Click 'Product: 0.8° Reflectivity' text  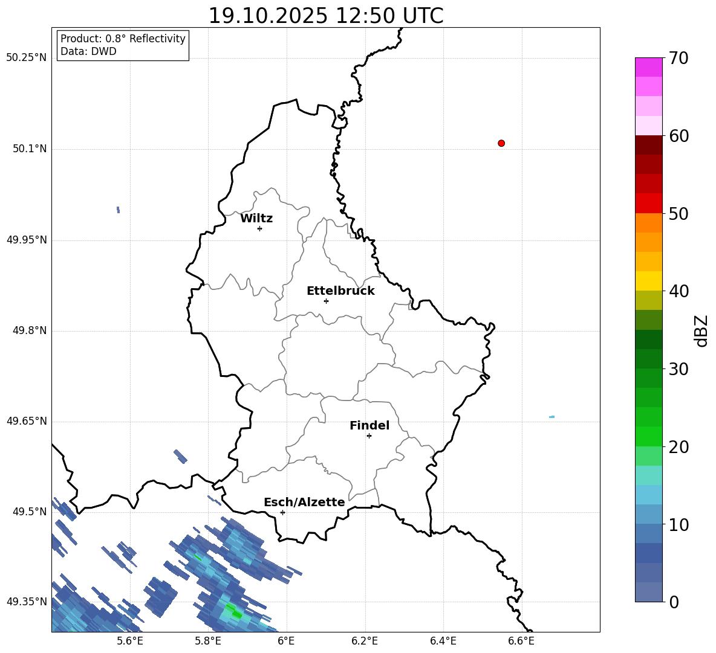click(x=123, y=38)
